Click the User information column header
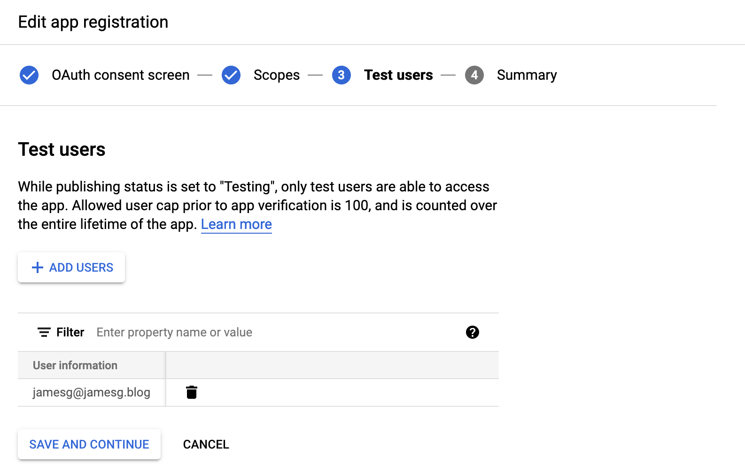745x472 pixels. tap(75, 365)
